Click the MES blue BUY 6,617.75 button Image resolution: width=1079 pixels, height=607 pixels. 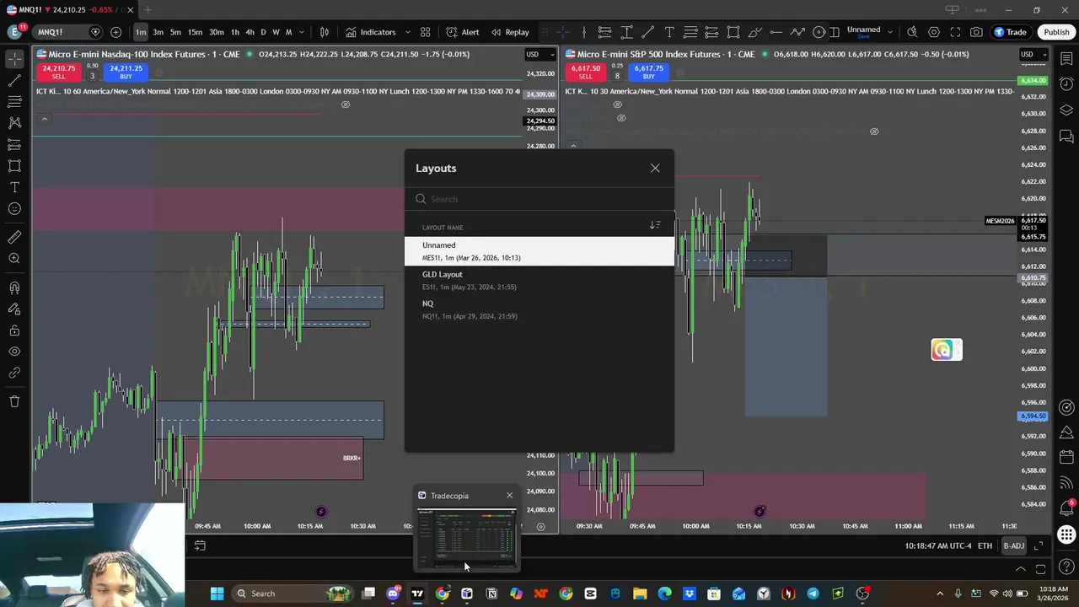(x=648, y=72)
